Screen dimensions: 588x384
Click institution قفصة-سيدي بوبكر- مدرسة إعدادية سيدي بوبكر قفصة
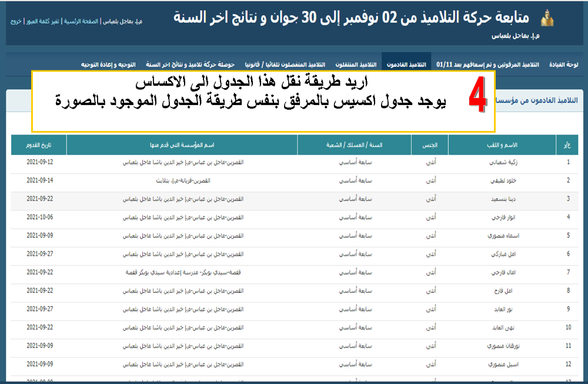pos(183,272)
